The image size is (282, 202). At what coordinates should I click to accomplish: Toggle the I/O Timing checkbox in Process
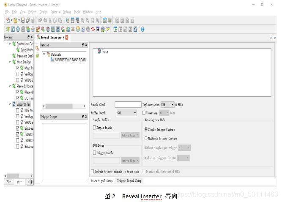(18, 98)
